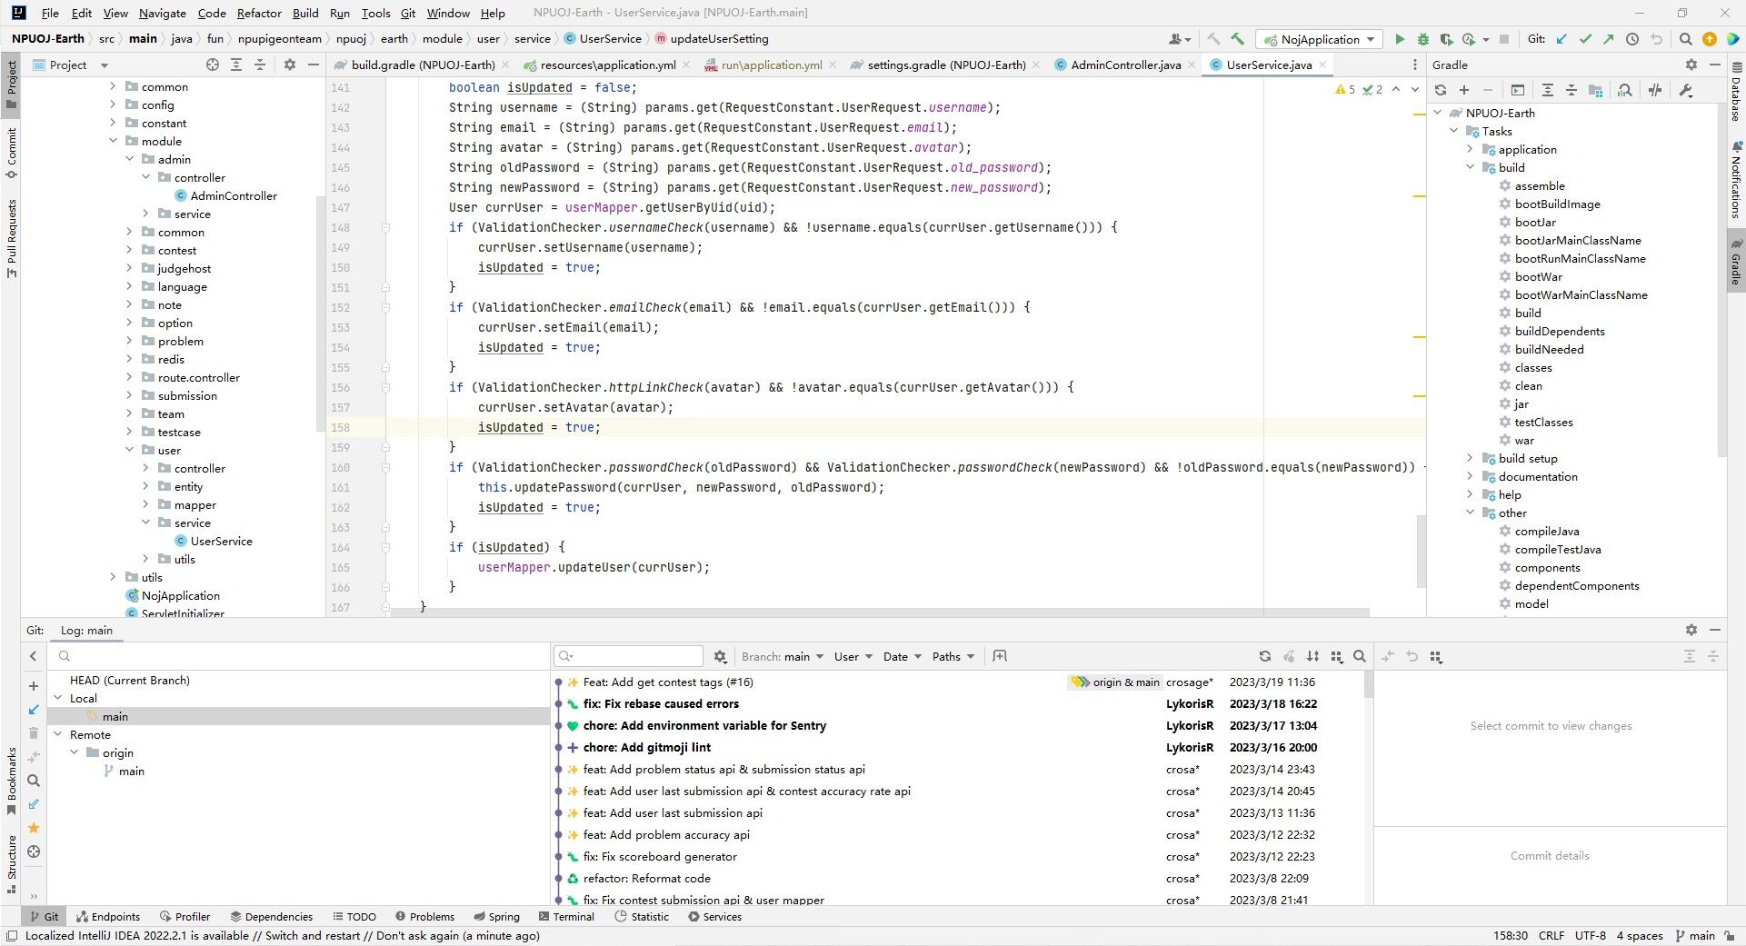Screen dimensions: 1746x946
Task: Click the Git update project arrow
Action: [x=1561, y=39]
